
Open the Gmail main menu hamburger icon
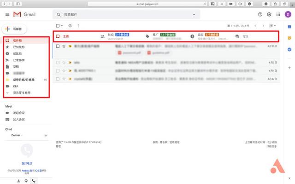click(7, 14)
